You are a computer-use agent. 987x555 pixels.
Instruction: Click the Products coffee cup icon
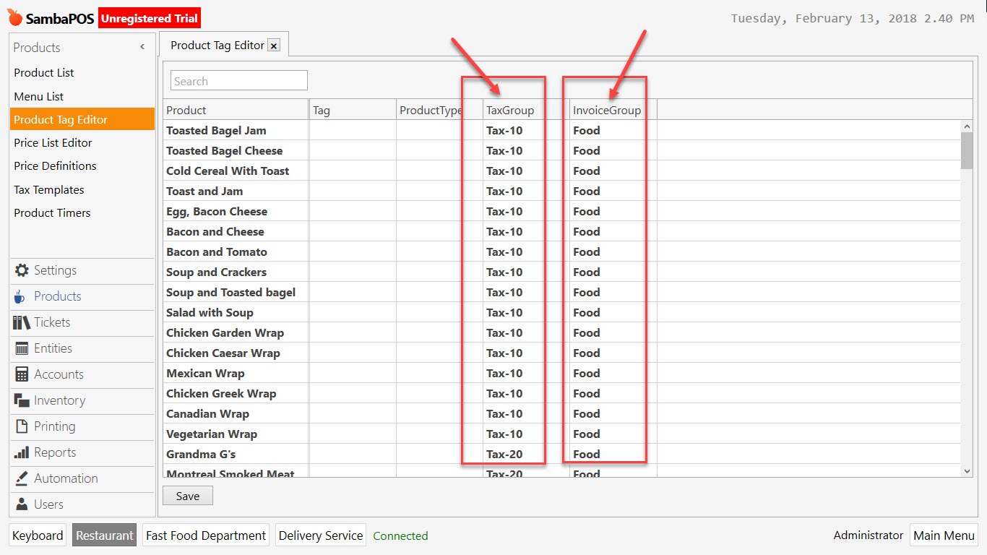(x=20, y=296)
